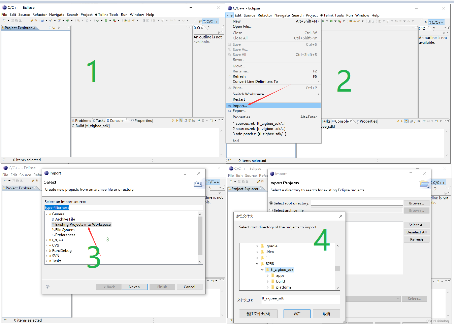Toggle Link with Editor in window marked 1
Viewport: 454px width, 326px height.
coord(54,28)
